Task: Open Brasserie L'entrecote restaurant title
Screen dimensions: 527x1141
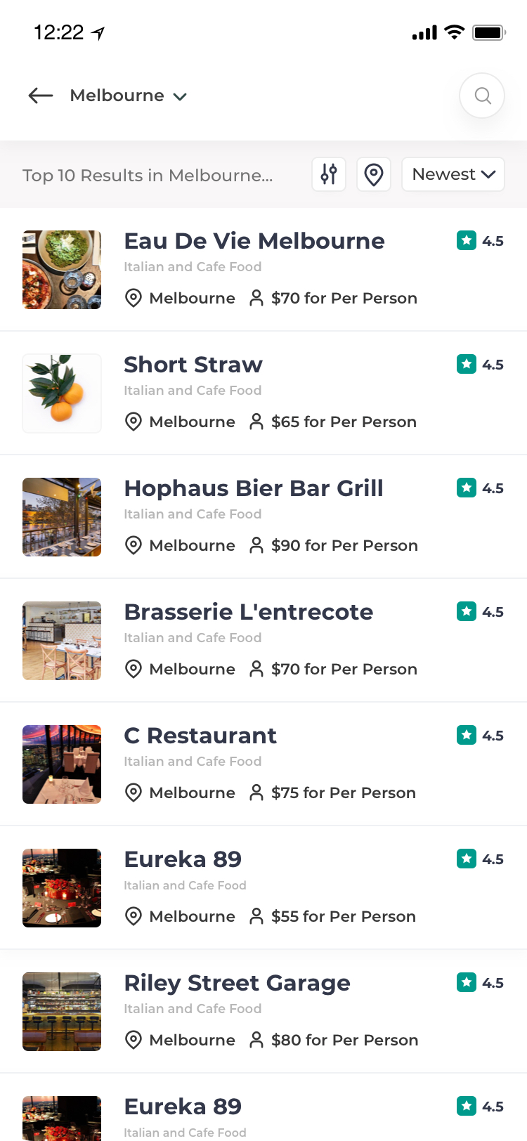Action: (x=248, y=612)
